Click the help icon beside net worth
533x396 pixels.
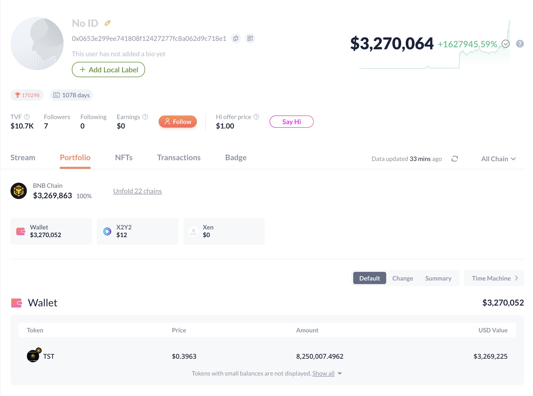520,44
